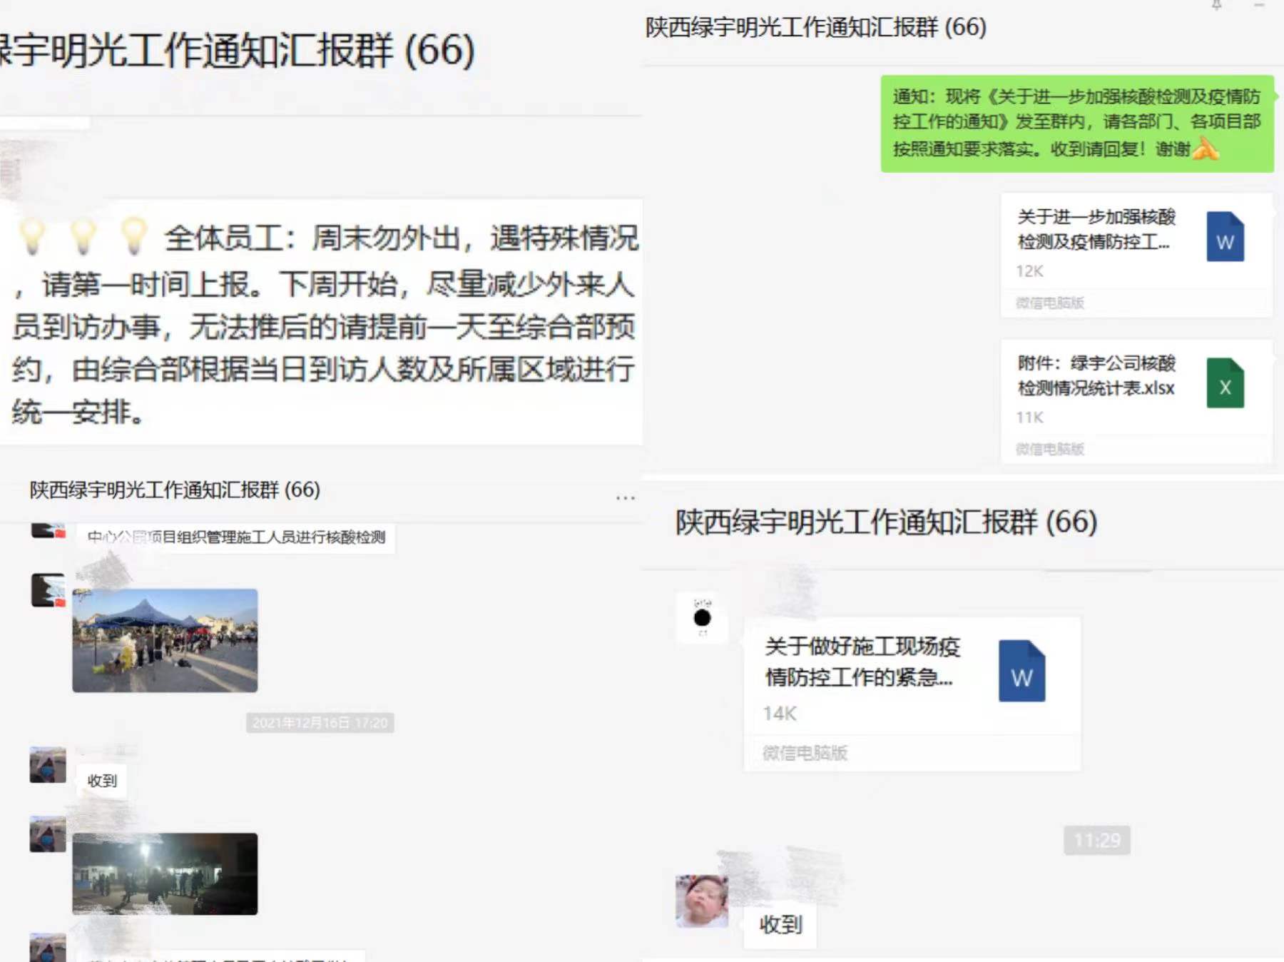The image size is (1284, 962).
Task: Click the 收到 reply message bubble
Action: pos(780,925)
